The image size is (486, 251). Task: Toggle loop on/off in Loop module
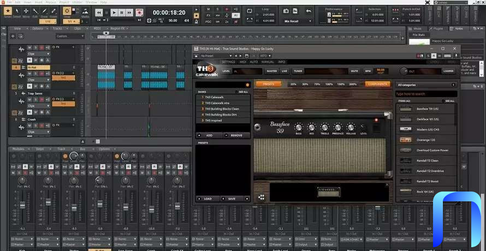250,11
